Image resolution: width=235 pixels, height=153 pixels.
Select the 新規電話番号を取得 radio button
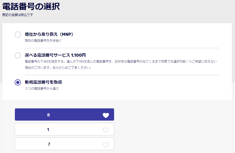(18, 82)
